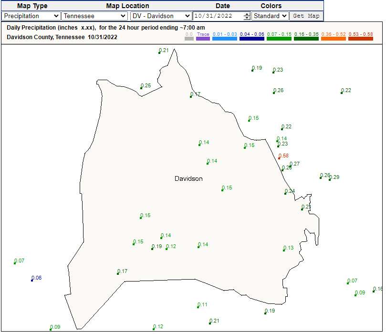The height and width of the screenshot is (334, 386).
Task: Open the Standard colors dropdown
Action: coord(270,16)
